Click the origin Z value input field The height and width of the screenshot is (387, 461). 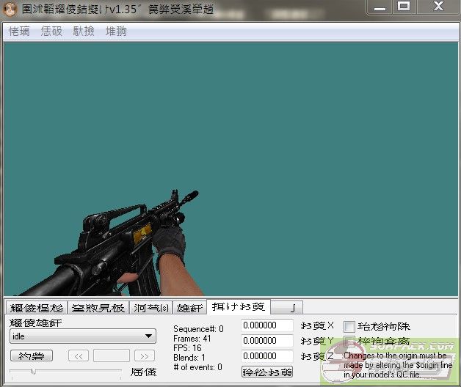click(267, 356)
